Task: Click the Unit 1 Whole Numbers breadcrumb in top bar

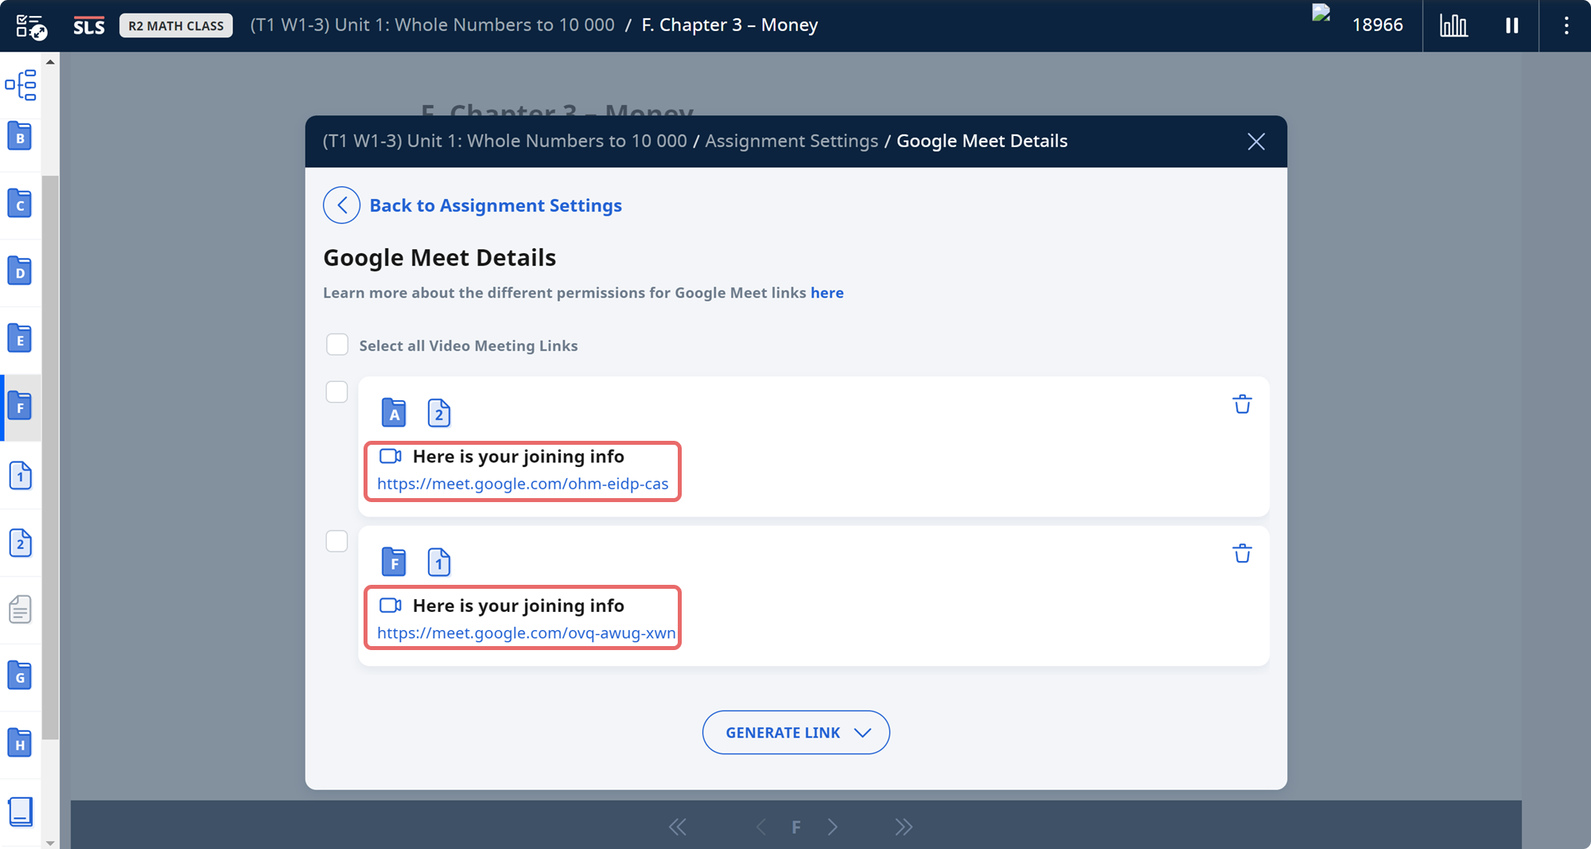Action: [432, 25]
